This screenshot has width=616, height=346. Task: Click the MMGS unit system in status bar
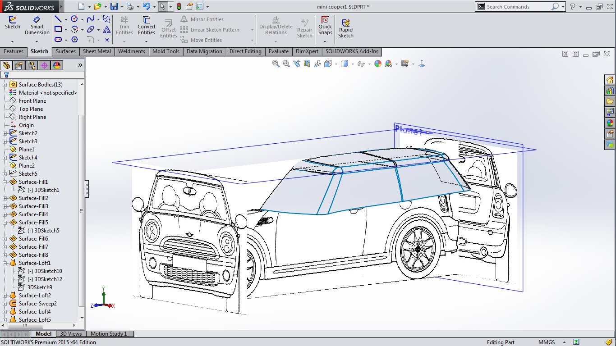(x=547, y=342)
